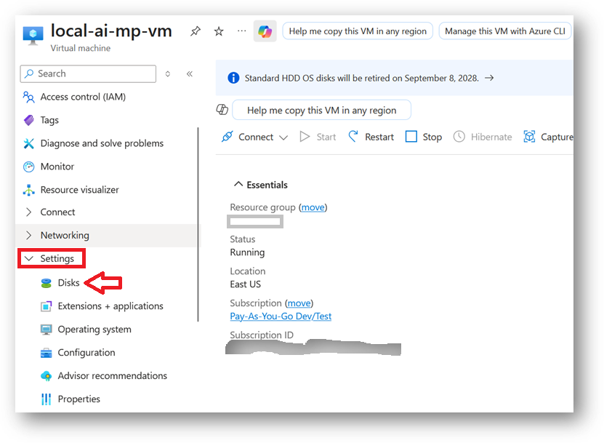This screenshot has width=604, height=443.
Task: Click the Access control (IAM) icon
Action: 28,97
